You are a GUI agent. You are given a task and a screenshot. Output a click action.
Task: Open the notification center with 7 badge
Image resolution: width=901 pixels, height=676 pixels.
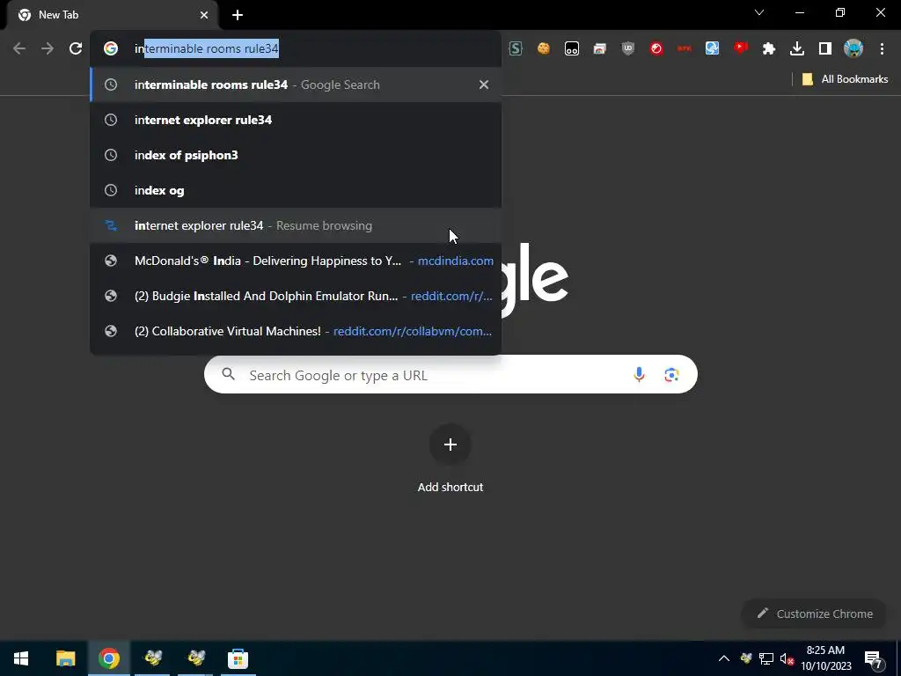[x=874, y=658]
